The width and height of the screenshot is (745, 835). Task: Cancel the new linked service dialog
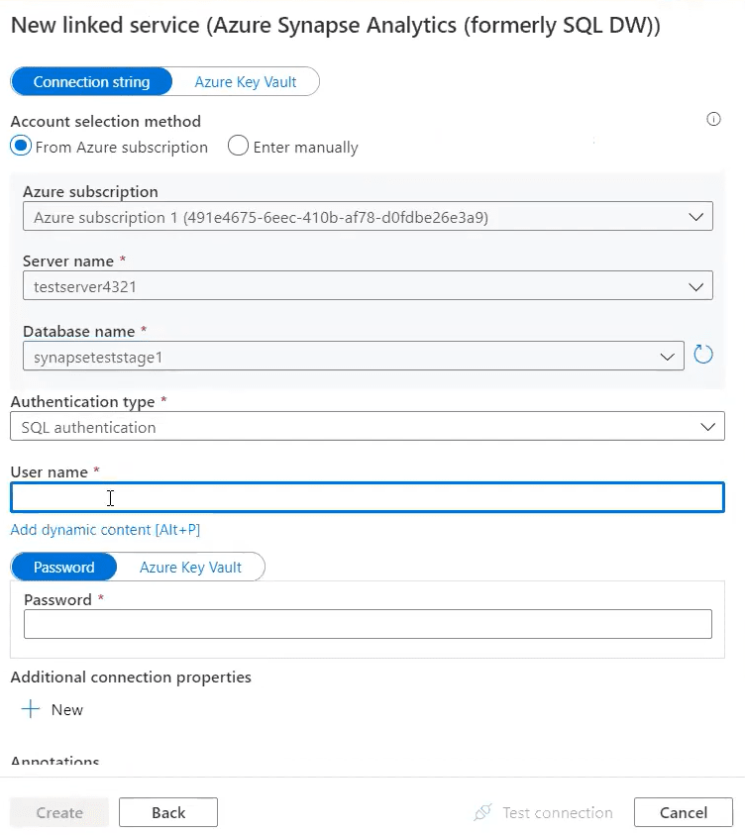[684, 812]
